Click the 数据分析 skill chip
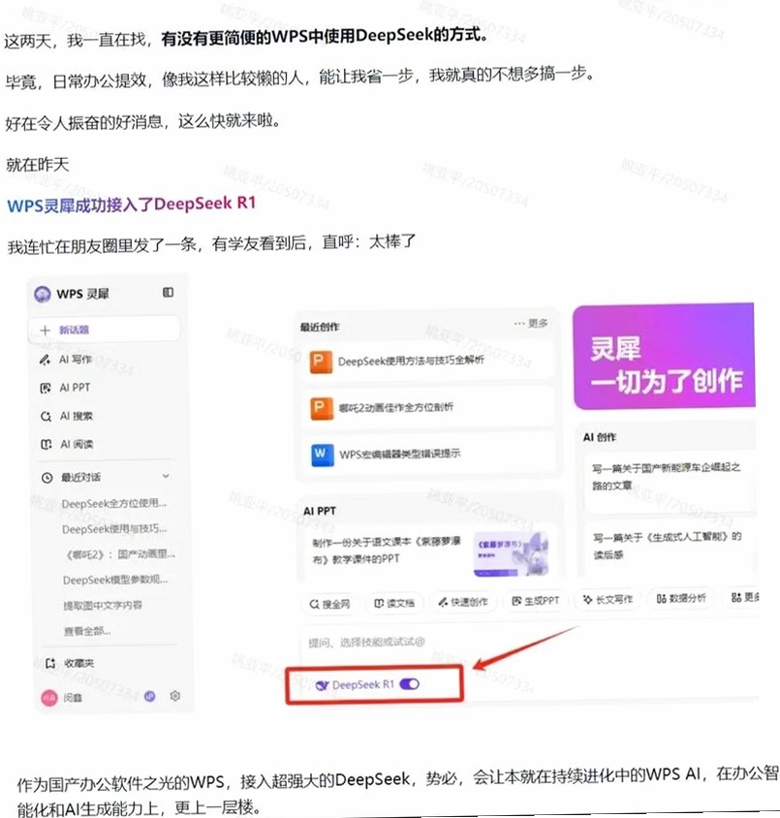Image resolution: width=780 pixels, height=818 pixels. (681, 598)
